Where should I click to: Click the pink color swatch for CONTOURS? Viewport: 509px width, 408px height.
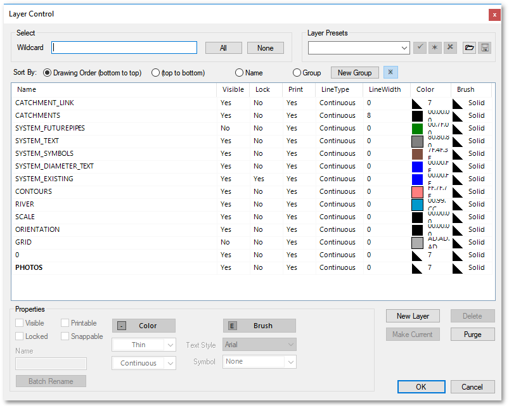point(417,192)
